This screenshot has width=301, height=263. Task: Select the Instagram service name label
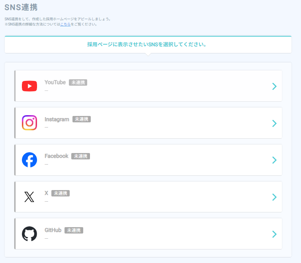click(x=57, y=119)
